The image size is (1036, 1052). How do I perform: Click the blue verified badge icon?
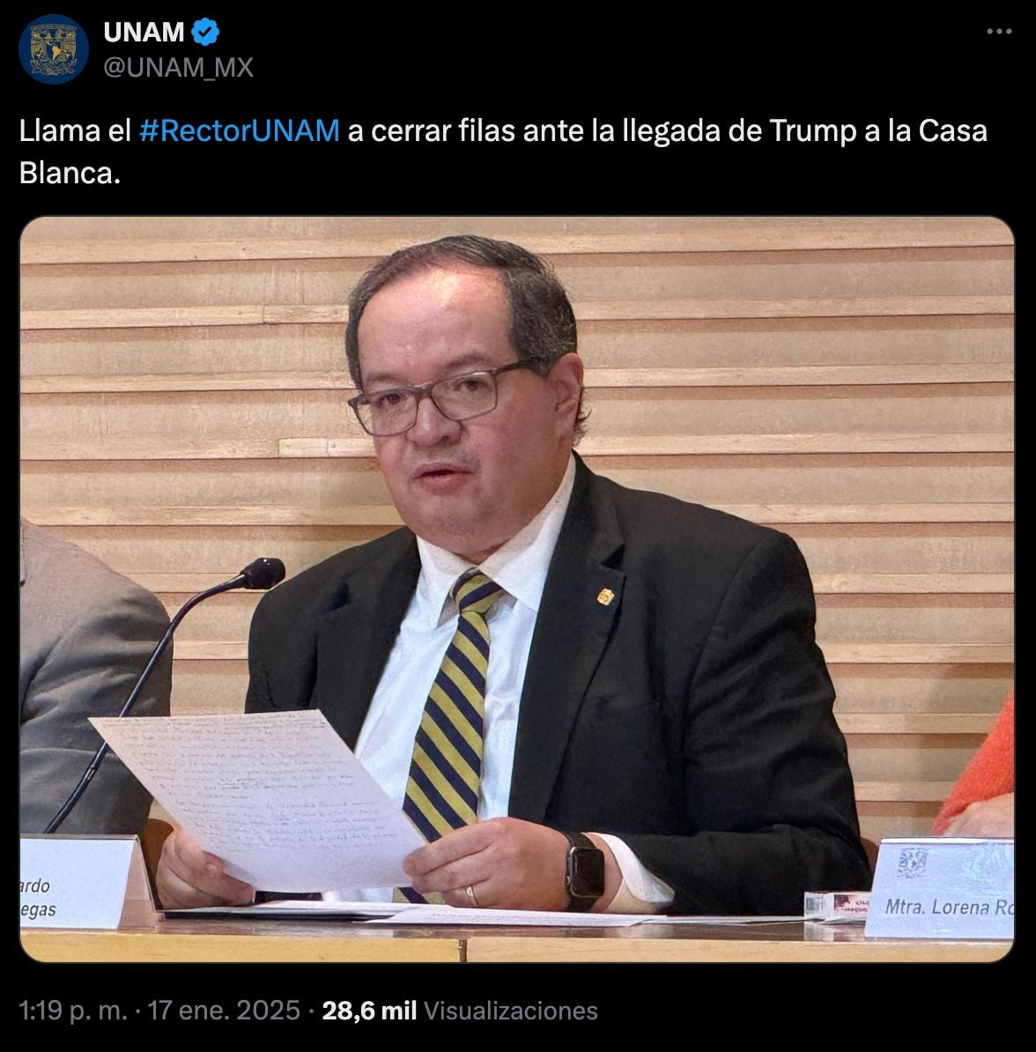click(205, 33)
